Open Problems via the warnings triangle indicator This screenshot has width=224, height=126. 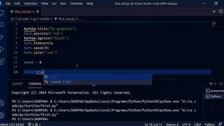click(x=38, y=125)
